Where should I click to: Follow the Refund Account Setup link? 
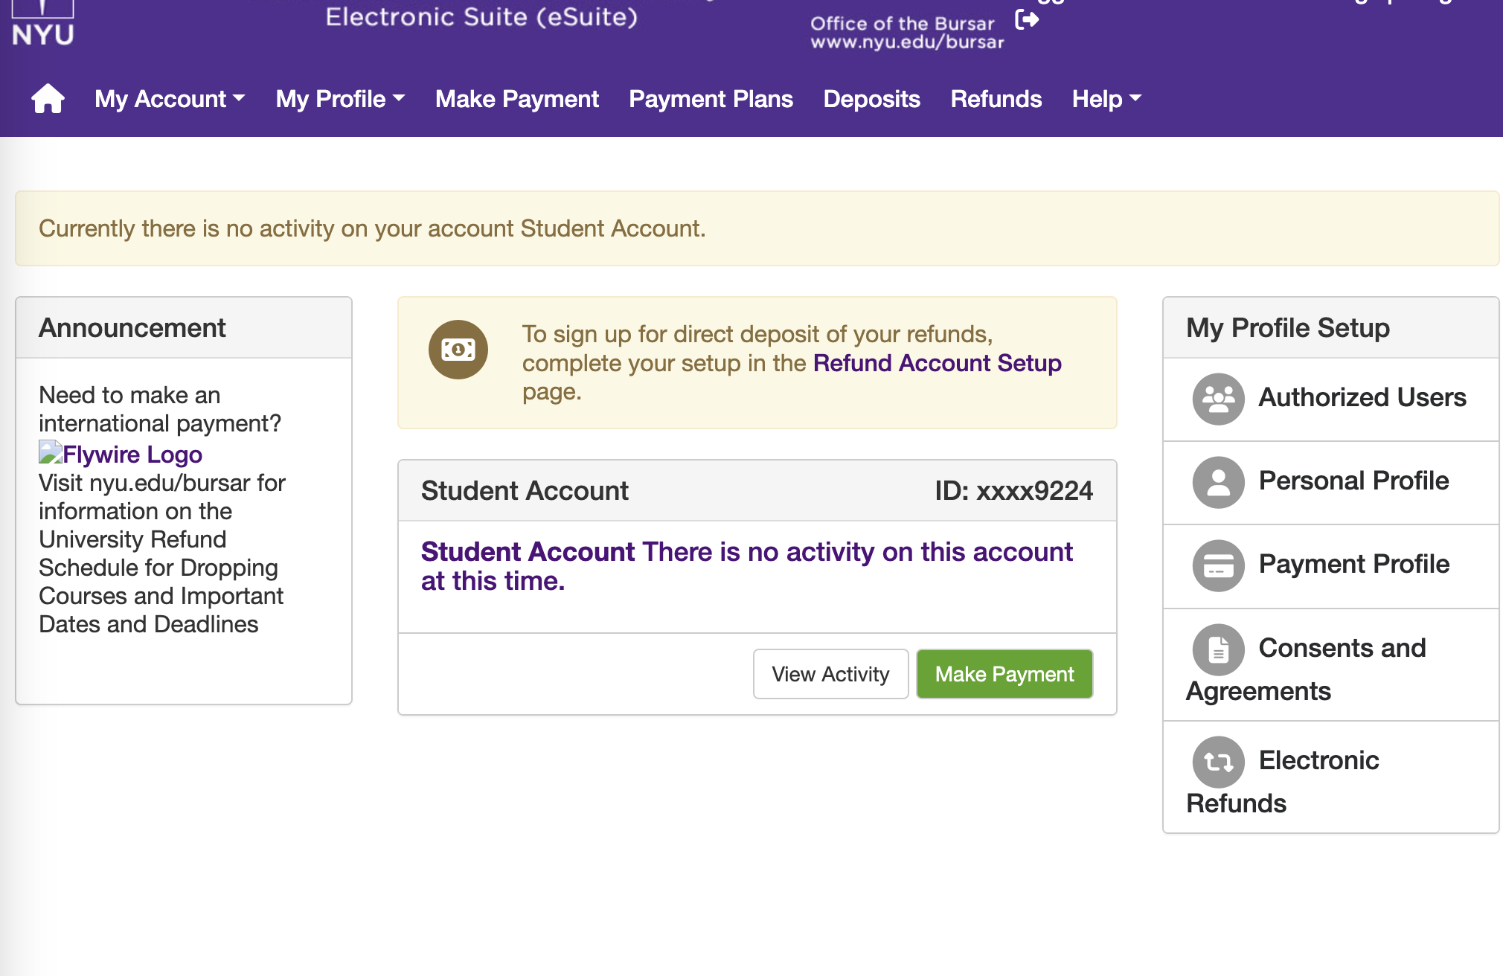[x=937, y=363]
